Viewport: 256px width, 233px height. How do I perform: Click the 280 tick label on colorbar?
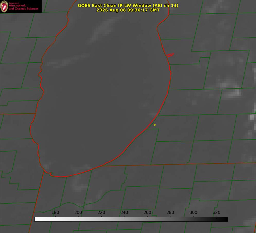[170, 212]
